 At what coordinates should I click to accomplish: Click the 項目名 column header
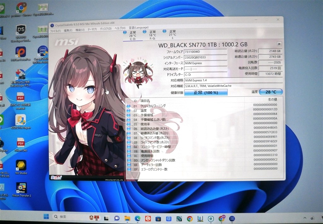[145, 101]
